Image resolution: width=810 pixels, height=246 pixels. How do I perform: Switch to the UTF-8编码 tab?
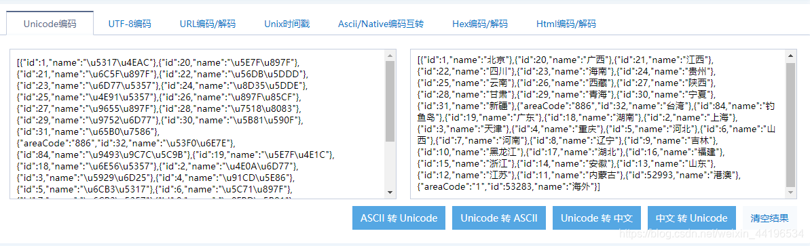(129, 23)
